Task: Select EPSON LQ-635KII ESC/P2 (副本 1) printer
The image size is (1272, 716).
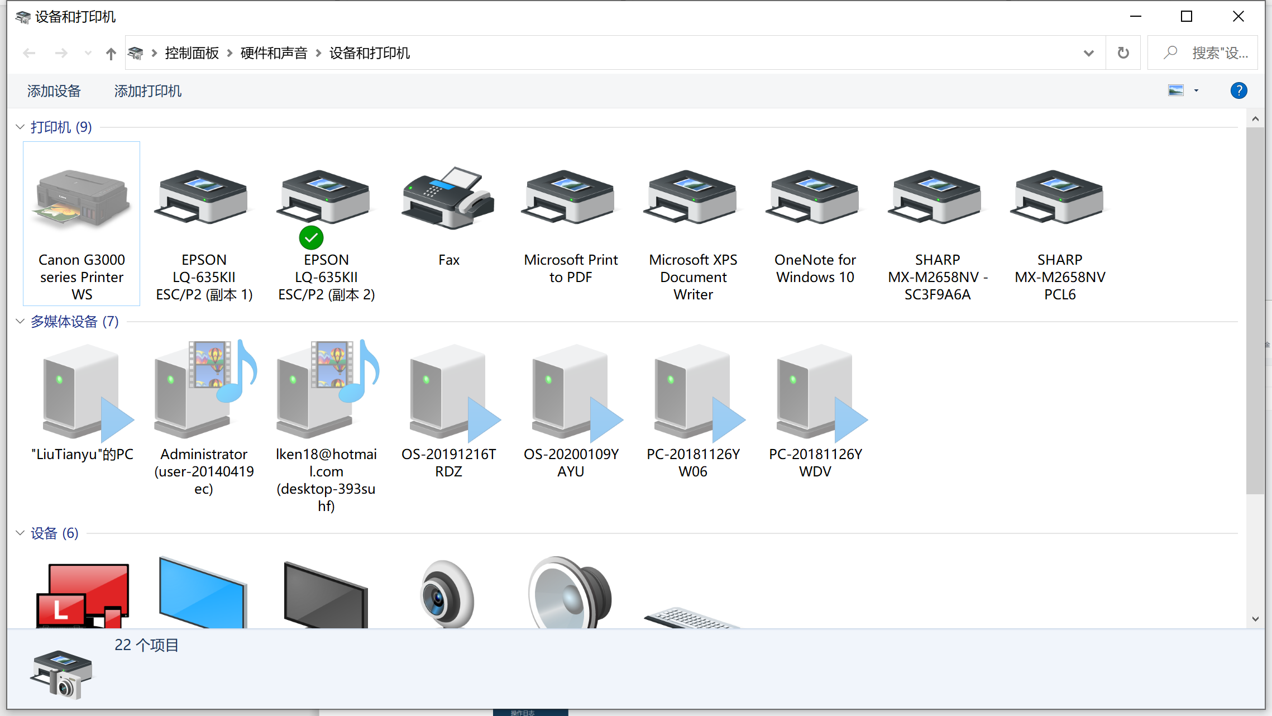Action: [204, 223]
